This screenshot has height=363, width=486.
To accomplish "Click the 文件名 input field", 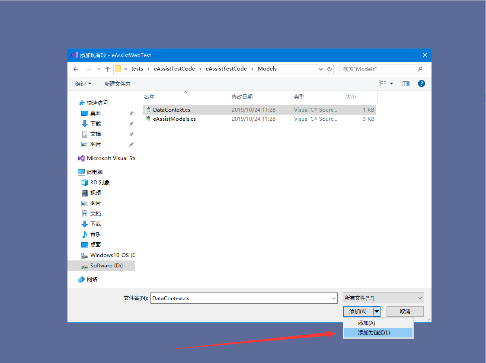I will click(241, 299).
